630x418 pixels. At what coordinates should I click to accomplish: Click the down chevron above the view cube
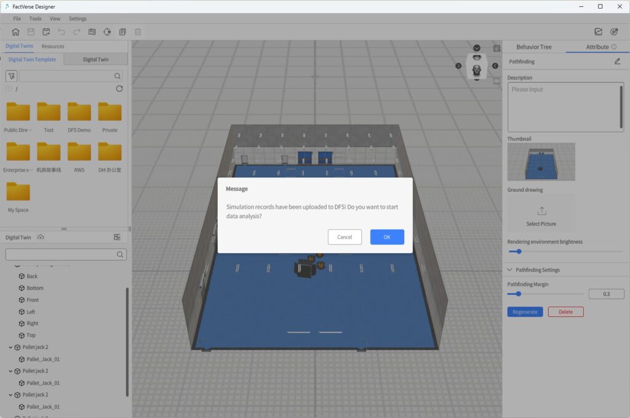coord(477,48)
